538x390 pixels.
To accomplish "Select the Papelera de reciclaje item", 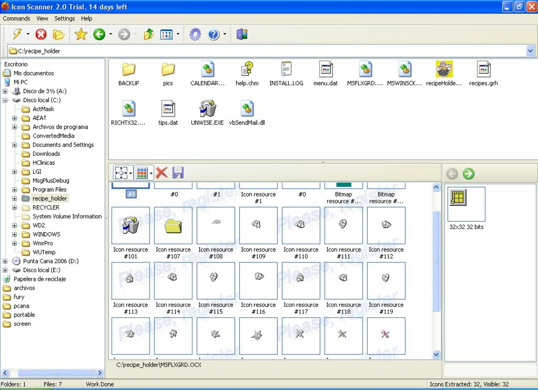I will tap(39, 279).
